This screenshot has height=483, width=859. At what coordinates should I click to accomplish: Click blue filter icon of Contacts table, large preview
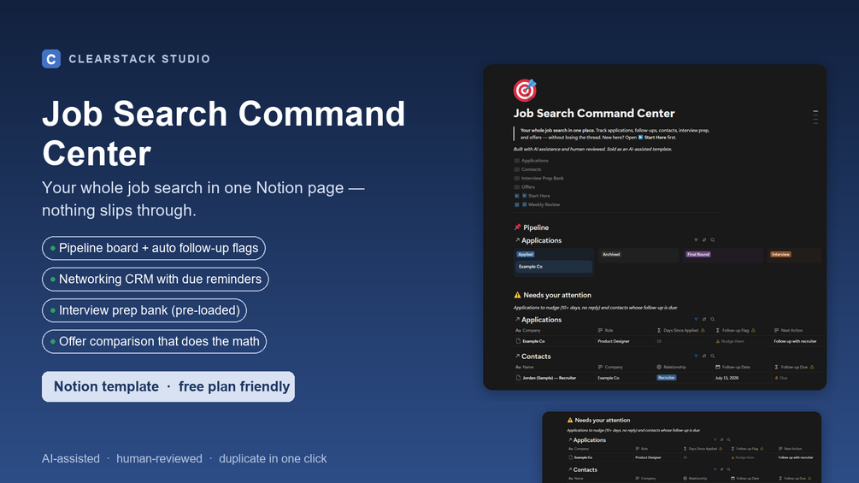click(696, 356)
